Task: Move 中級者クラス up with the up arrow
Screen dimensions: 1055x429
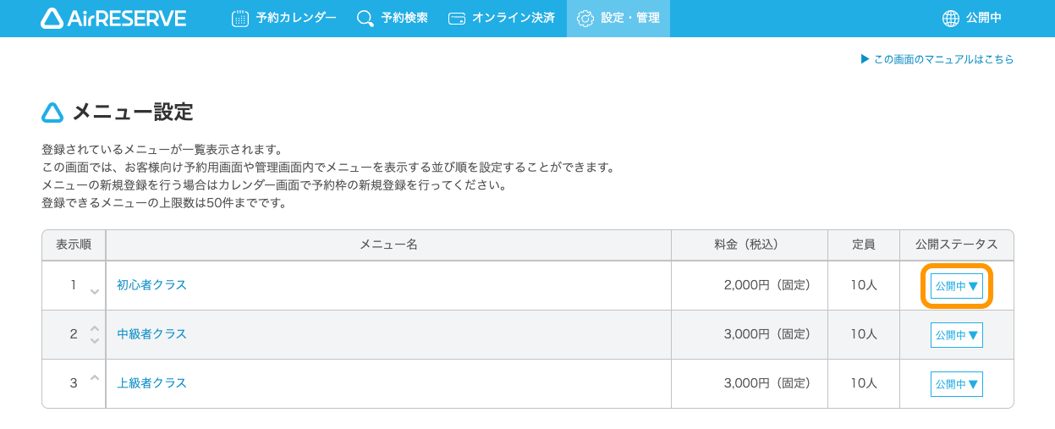Action: tap(95, 328)
